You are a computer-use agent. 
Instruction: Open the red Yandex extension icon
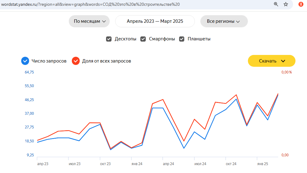pos(301,4)
